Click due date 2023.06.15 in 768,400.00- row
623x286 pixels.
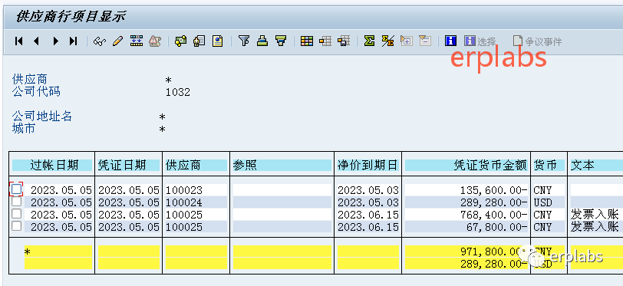[x=368, y=215]
